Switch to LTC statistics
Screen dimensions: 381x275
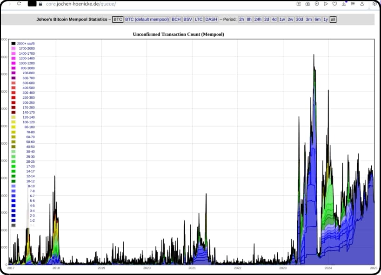point(199,19)
